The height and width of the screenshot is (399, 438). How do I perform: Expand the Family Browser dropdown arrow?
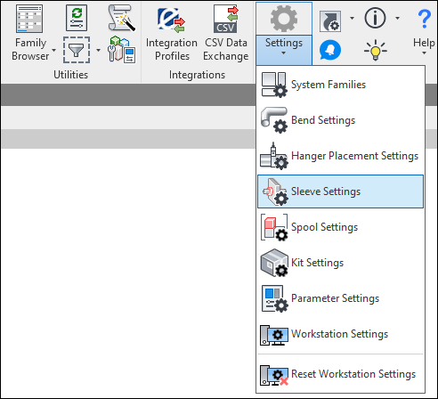point(53,50)
